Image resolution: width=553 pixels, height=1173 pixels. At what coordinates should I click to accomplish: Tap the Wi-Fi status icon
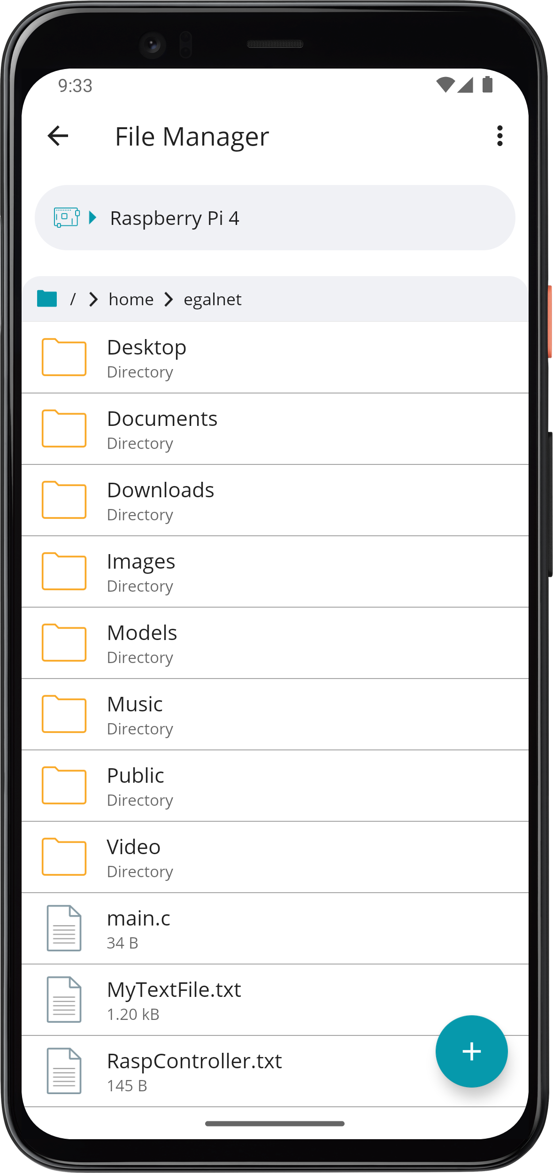445,85
